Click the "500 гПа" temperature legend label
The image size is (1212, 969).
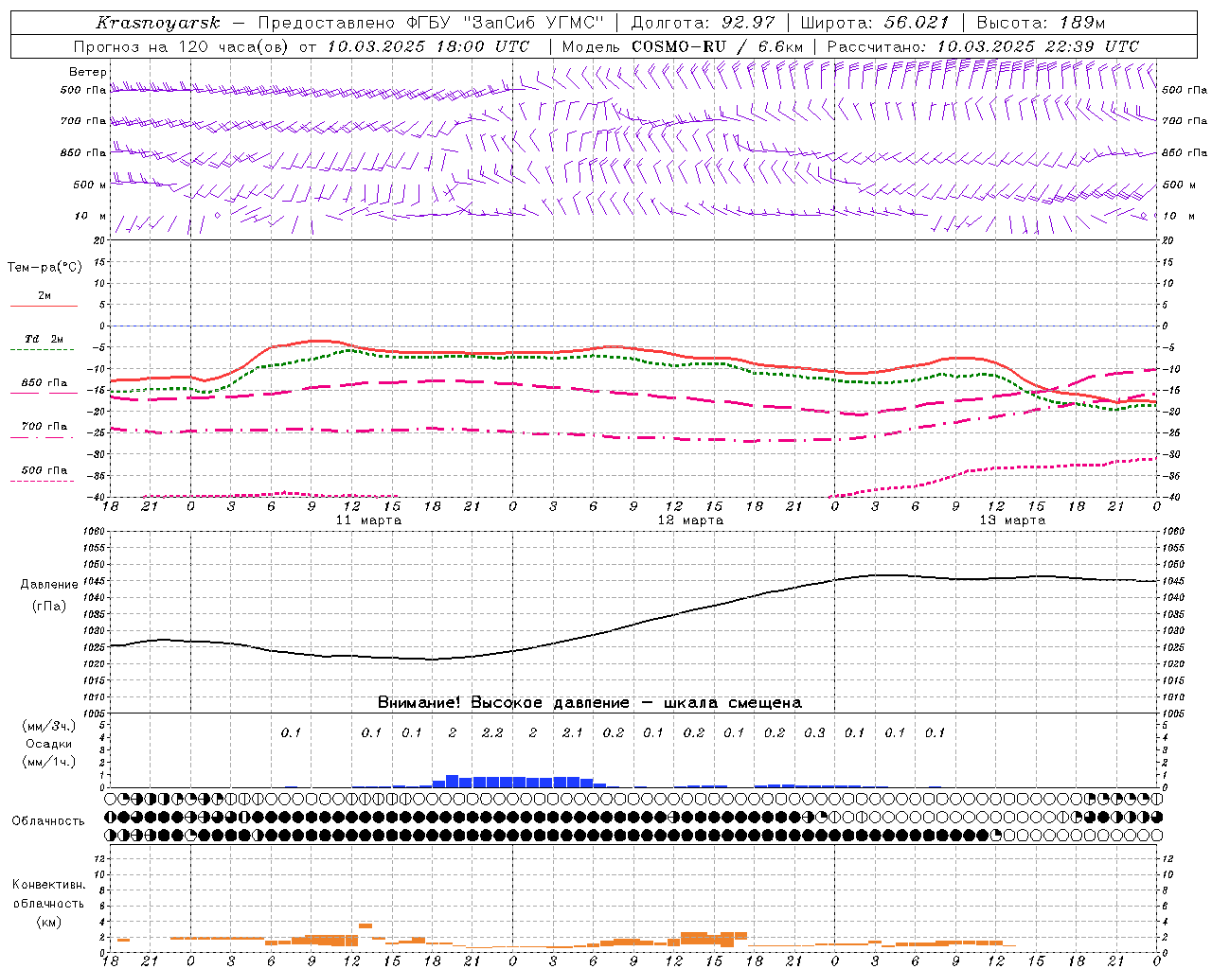click(45, 470)
